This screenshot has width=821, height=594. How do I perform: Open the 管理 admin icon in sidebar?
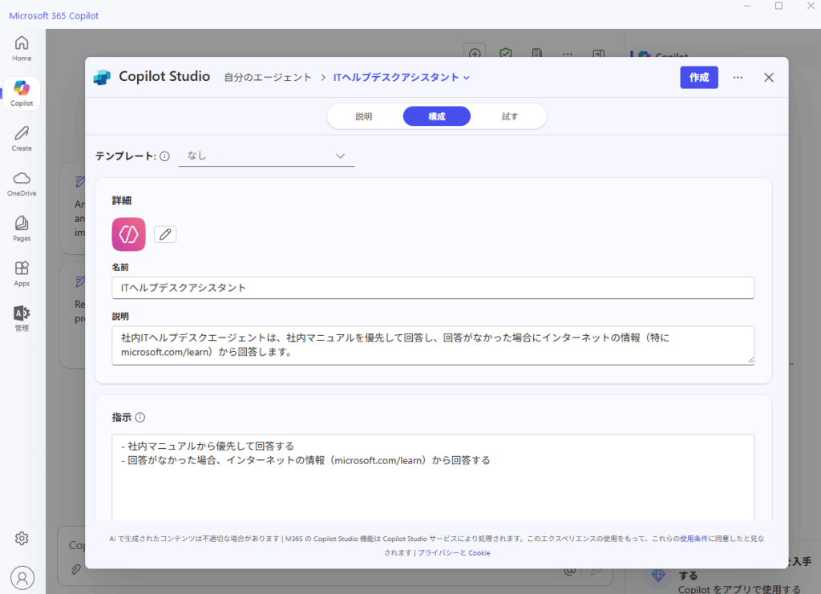22,318
